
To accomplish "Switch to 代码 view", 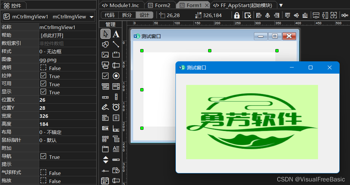I will pos(110,15).
